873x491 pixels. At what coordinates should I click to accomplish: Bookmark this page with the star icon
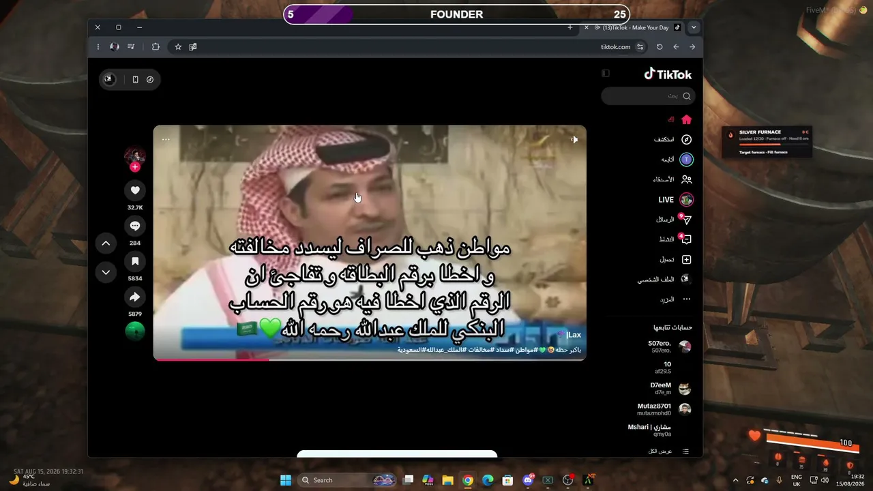tap(178, 47)
